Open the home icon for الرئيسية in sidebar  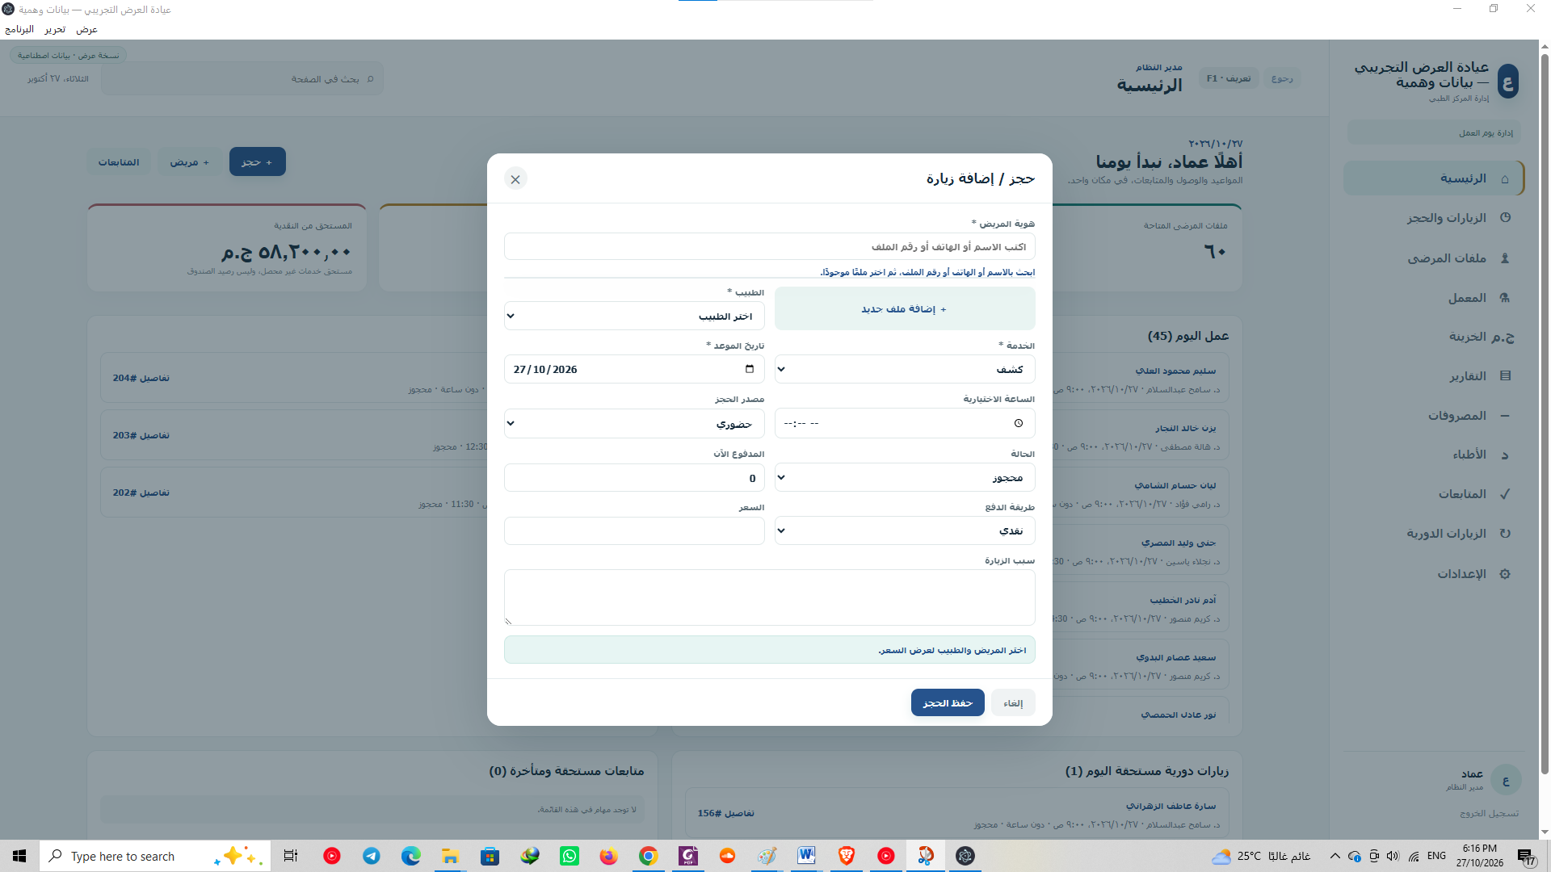pyautogui.click(x=1505, y=178)
